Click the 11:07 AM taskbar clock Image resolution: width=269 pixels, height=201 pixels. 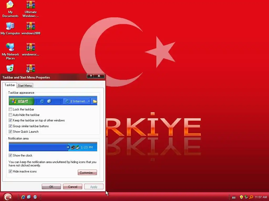point(261,197)
